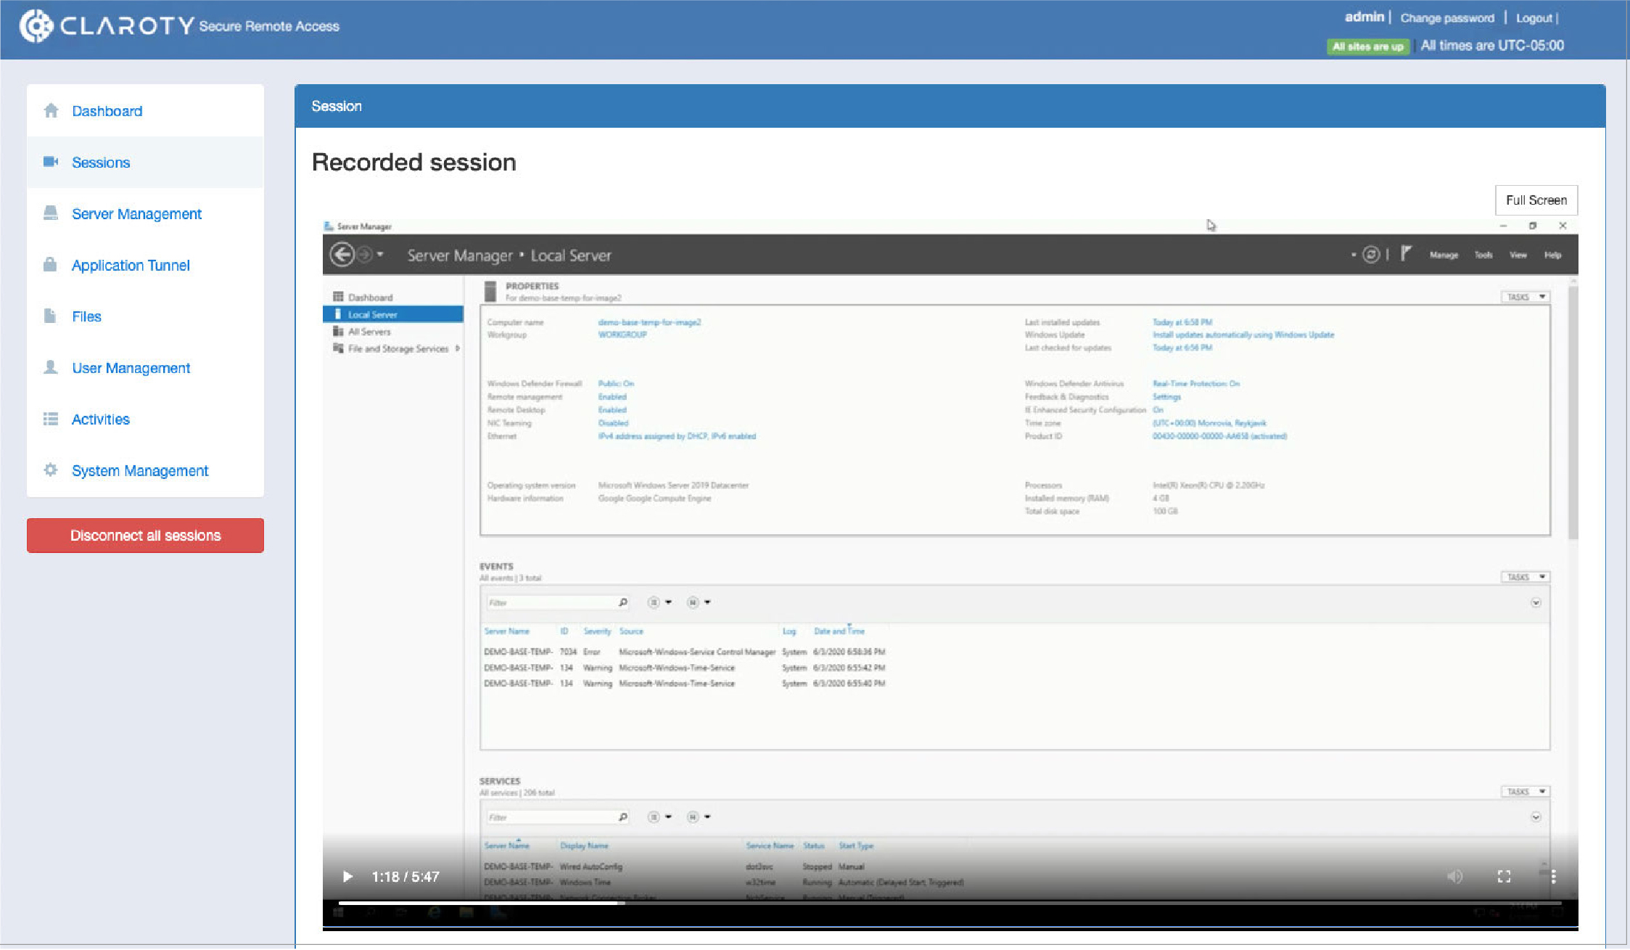
Task: Open the Tools menu
Action: (x=1483, y=255)
